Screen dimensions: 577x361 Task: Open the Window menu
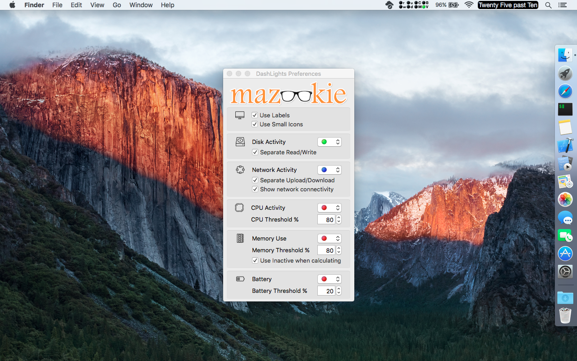tap(141, 5)
